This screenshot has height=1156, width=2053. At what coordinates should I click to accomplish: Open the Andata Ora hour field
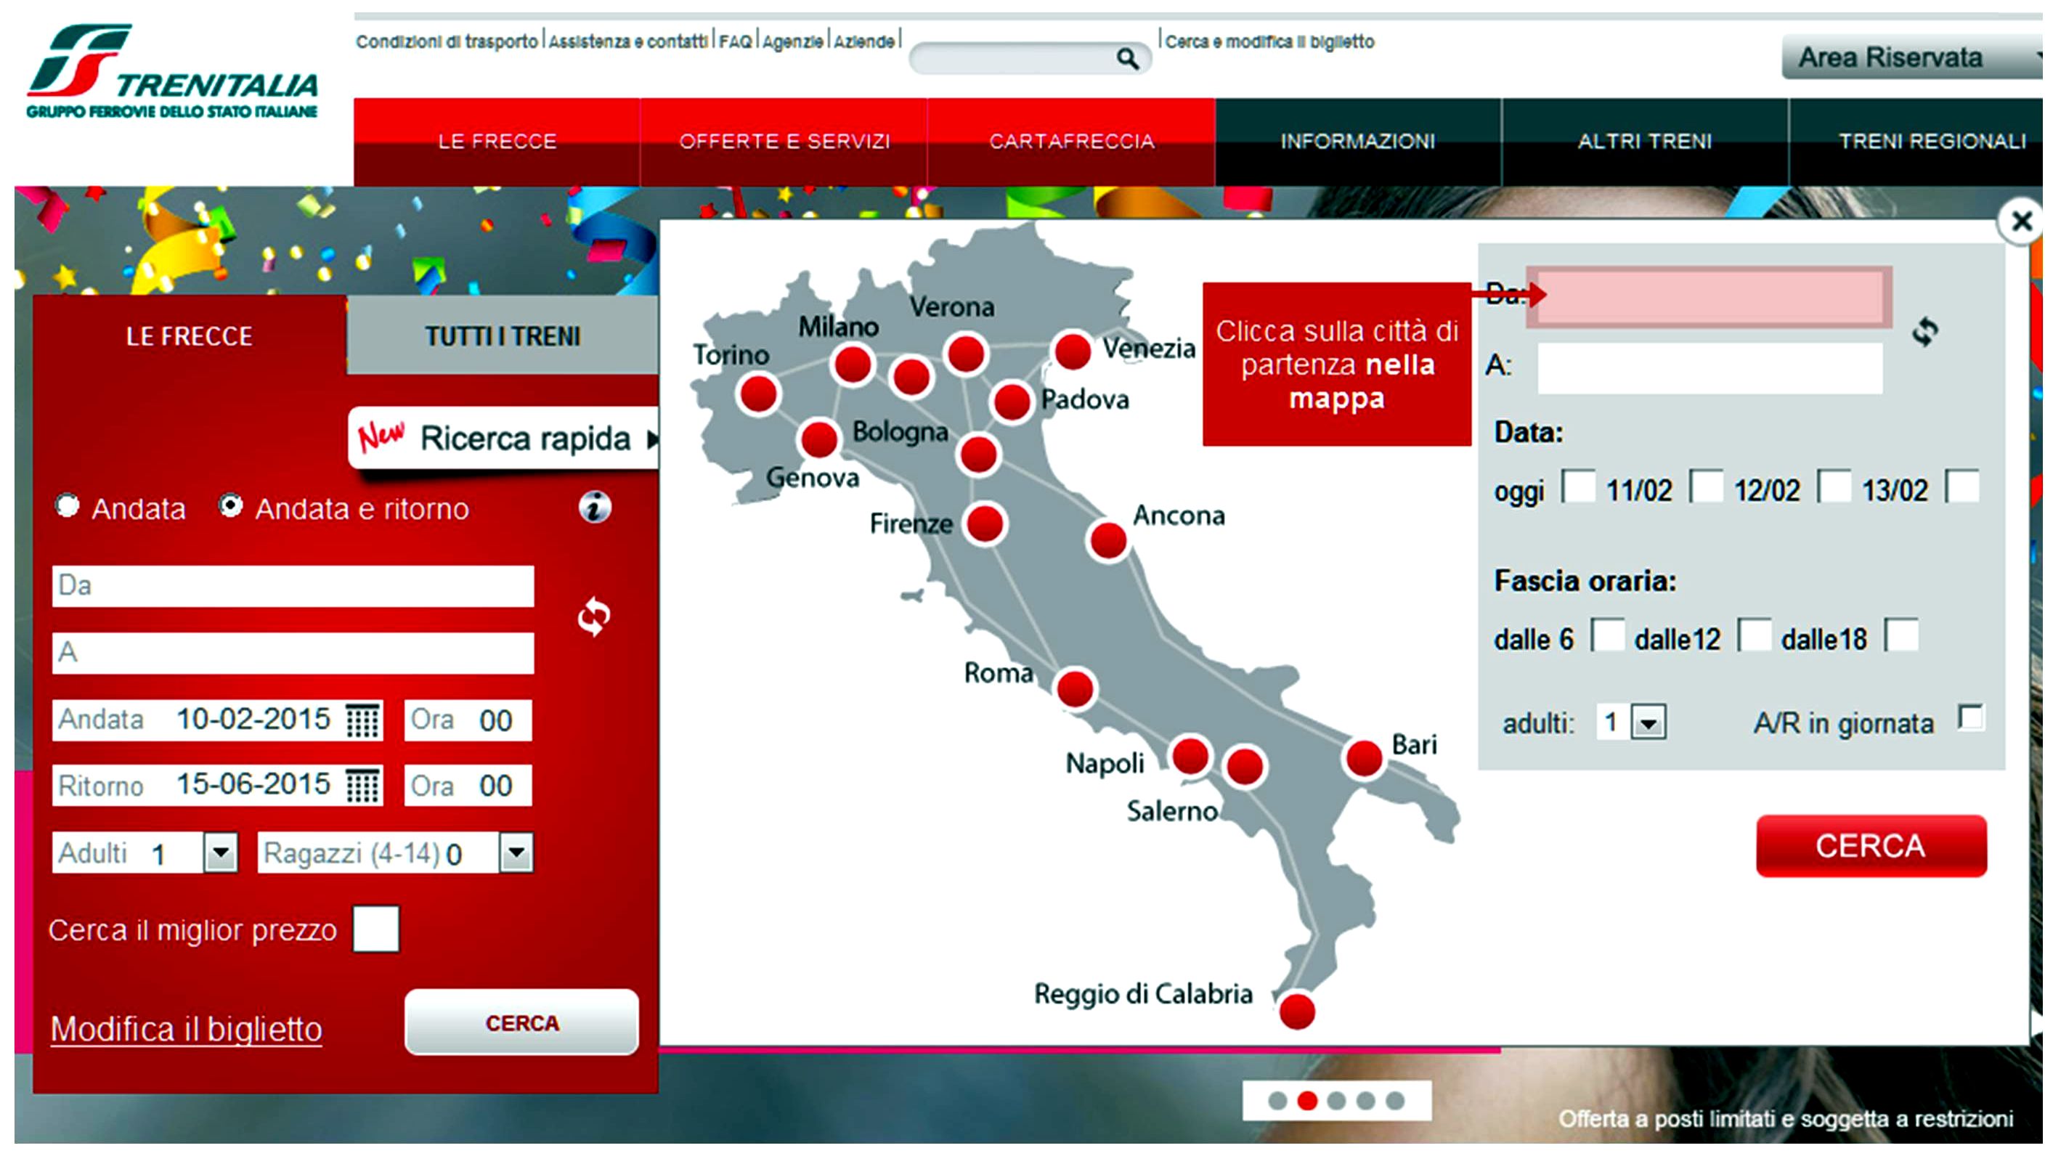tap(468, 720)
